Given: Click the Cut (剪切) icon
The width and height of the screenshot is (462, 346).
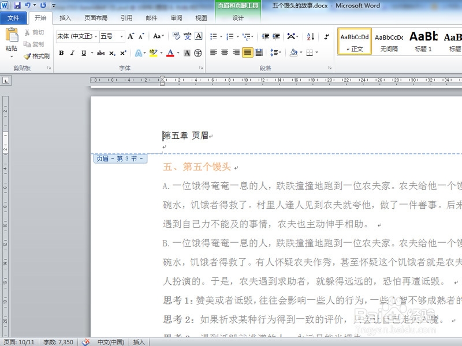Looking at the screenshot, I should click(x=27, y=32).
